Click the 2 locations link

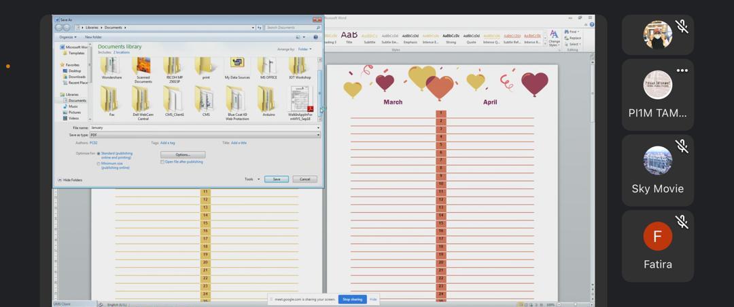(121, 52)
